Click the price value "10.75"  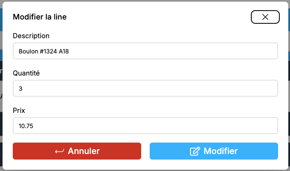click(x=26, y=126)
